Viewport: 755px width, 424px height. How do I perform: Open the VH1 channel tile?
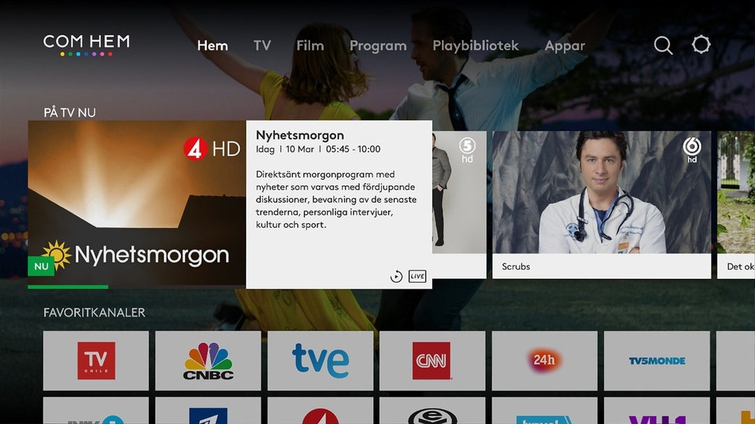point(656,411)
